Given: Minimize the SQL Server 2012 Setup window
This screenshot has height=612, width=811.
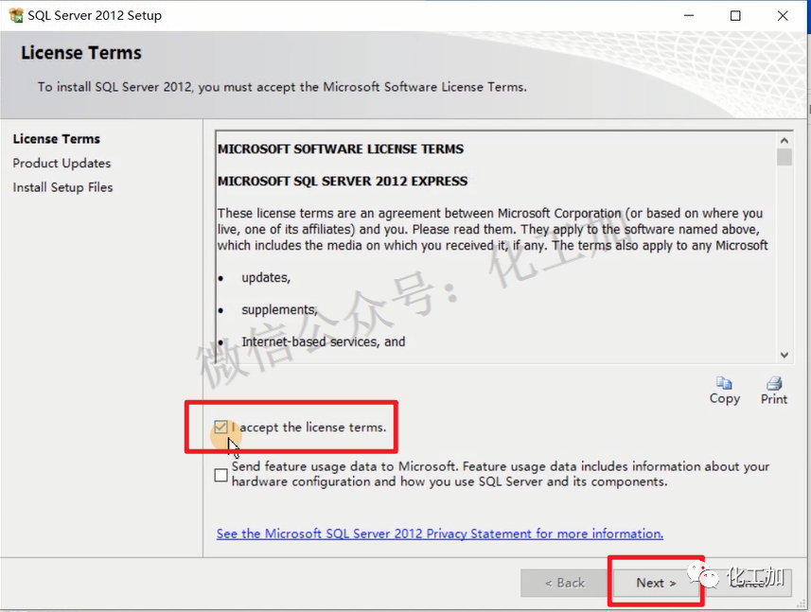Looking at the screenshot, I should (688, 15).
